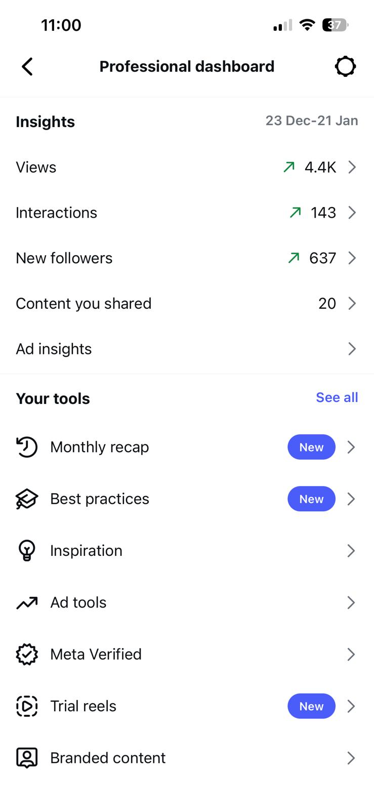Select the 23 Dec-21 Jan date range
This screenshot has width=374, height=810.
[312, 120]
